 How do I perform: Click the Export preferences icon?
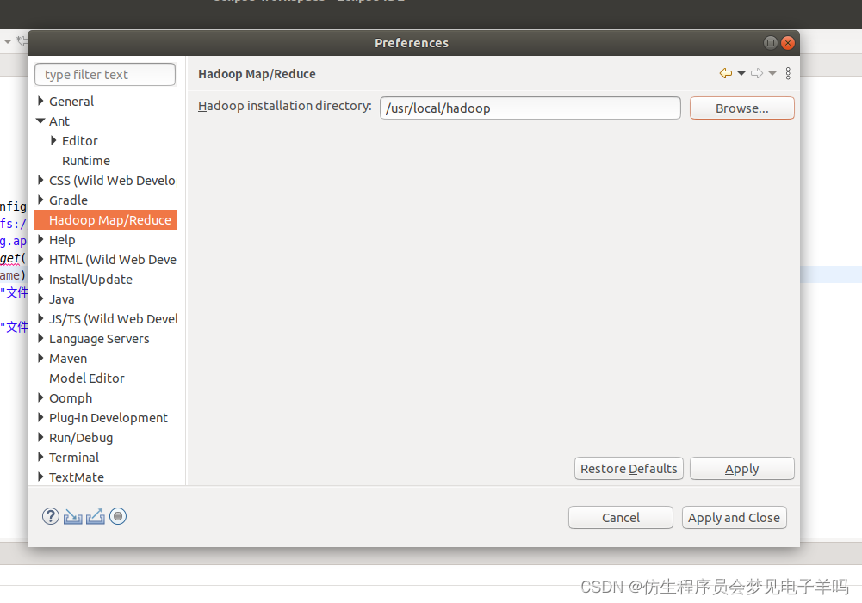click(95, 516)
